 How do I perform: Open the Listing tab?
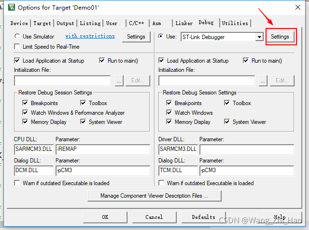90,23
